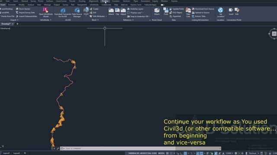Toggle annotation visibility in status bar
This screenshot has height=155, width=277.
click(216, 153)
